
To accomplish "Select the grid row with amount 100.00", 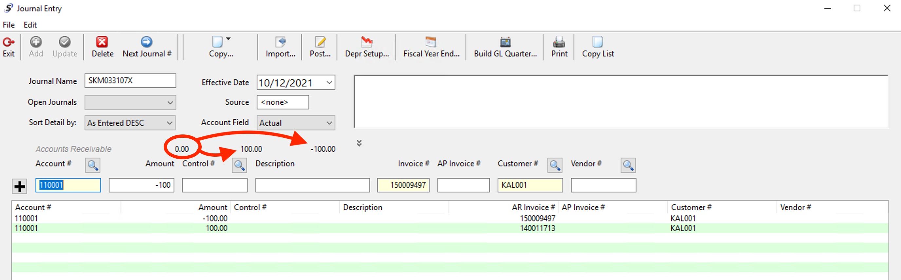I will [x=450, y=228].
